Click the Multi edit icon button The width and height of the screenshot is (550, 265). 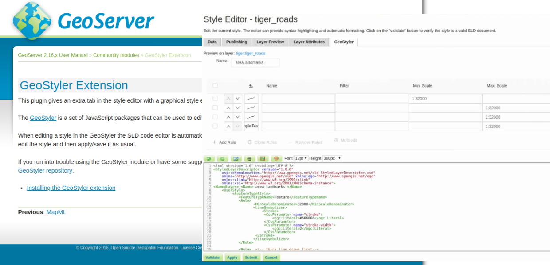[336, 141]
